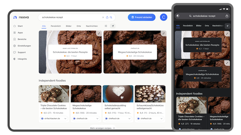The width and height of the screenshot is (241, 135).
Task: Select the 'Nachrichten' tab on desktop
Action: coord(92,26)
